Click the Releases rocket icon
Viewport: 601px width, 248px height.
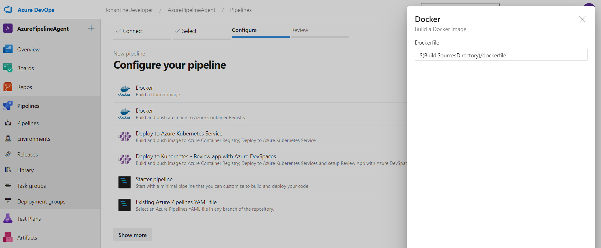click(8, 154)
